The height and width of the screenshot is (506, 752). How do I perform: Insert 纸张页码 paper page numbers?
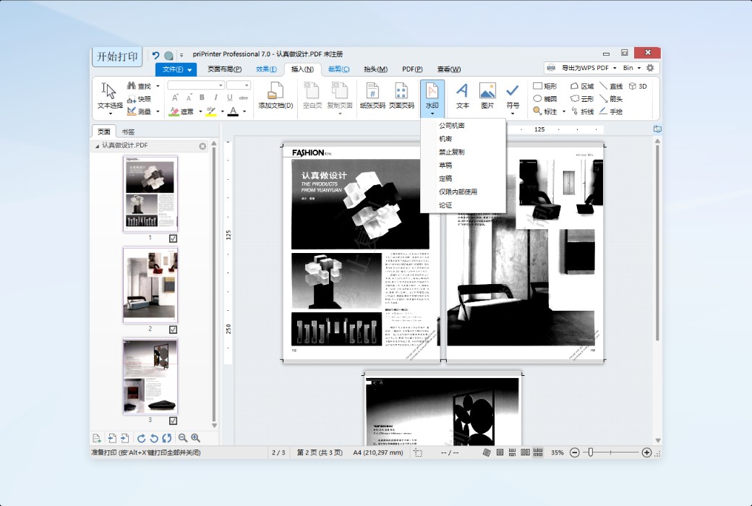[372, 95]
